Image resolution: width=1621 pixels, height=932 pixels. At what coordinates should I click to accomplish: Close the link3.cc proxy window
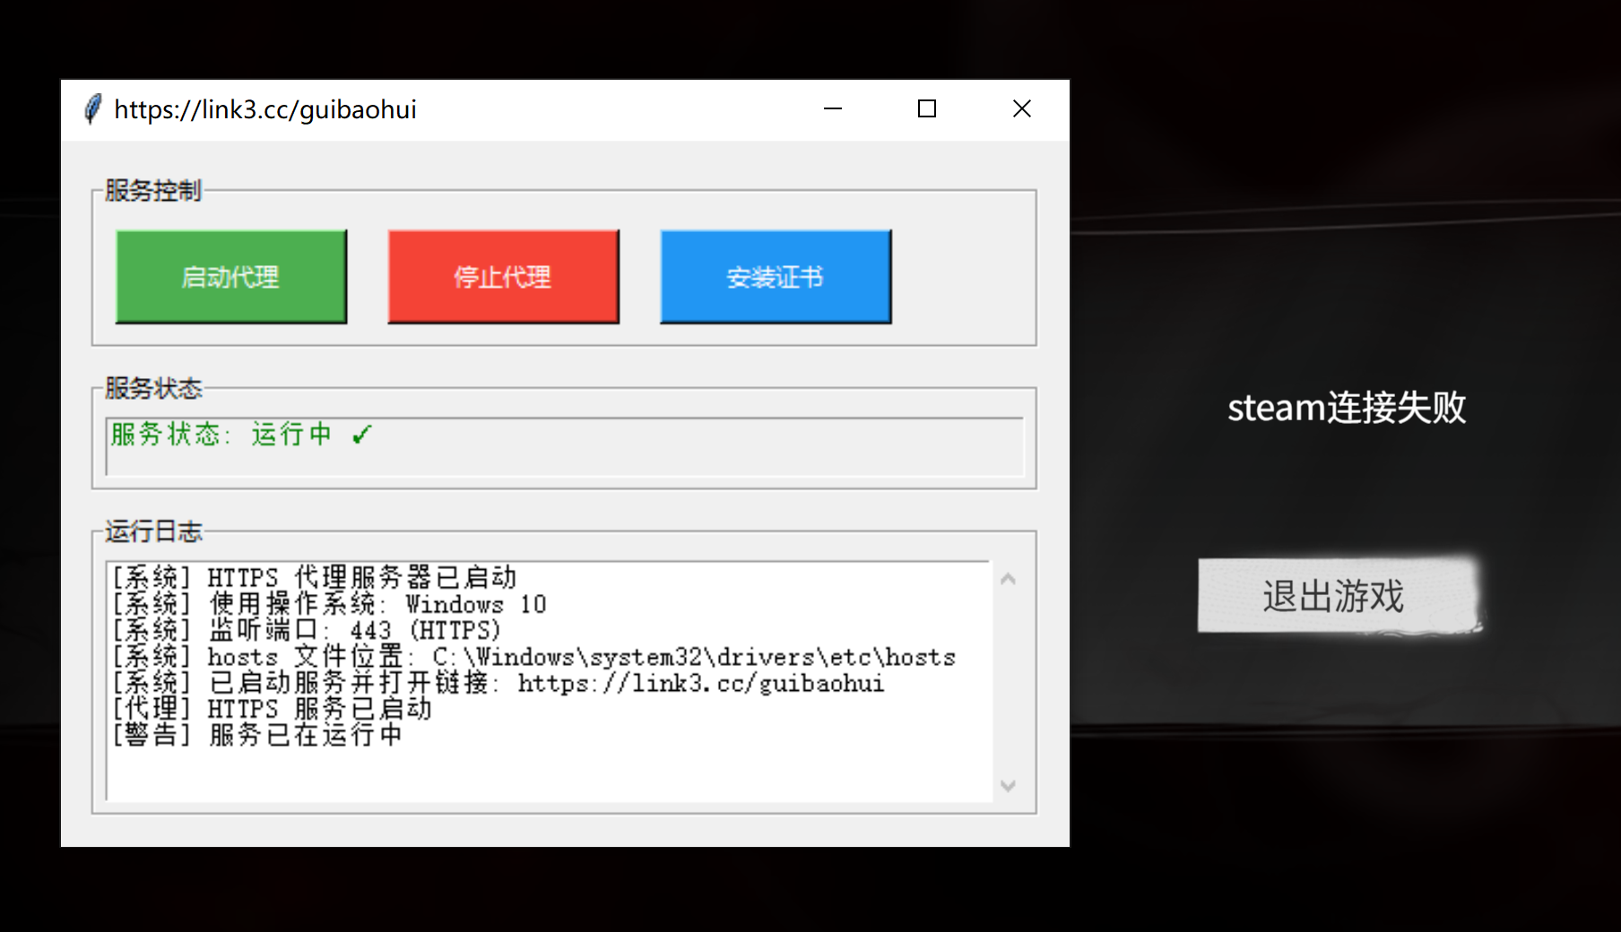1021,109
